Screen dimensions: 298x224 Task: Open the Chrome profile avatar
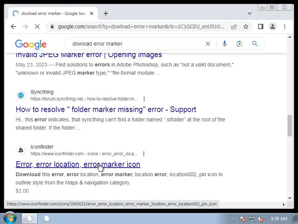pyautogui.click(x=273, y=27)
